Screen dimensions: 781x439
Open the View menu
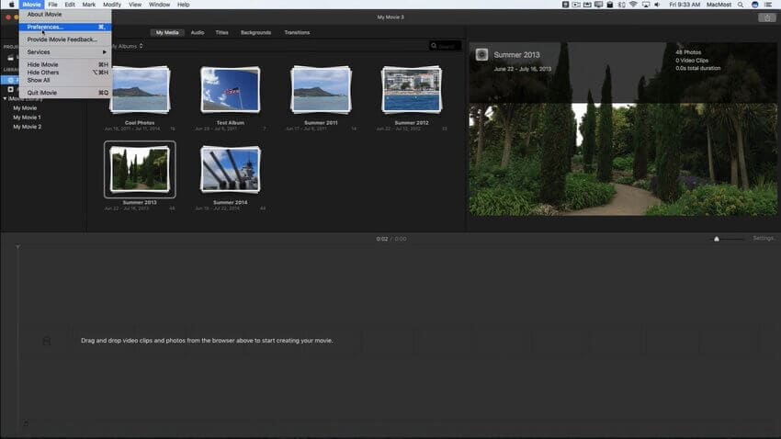pos(135,5)
